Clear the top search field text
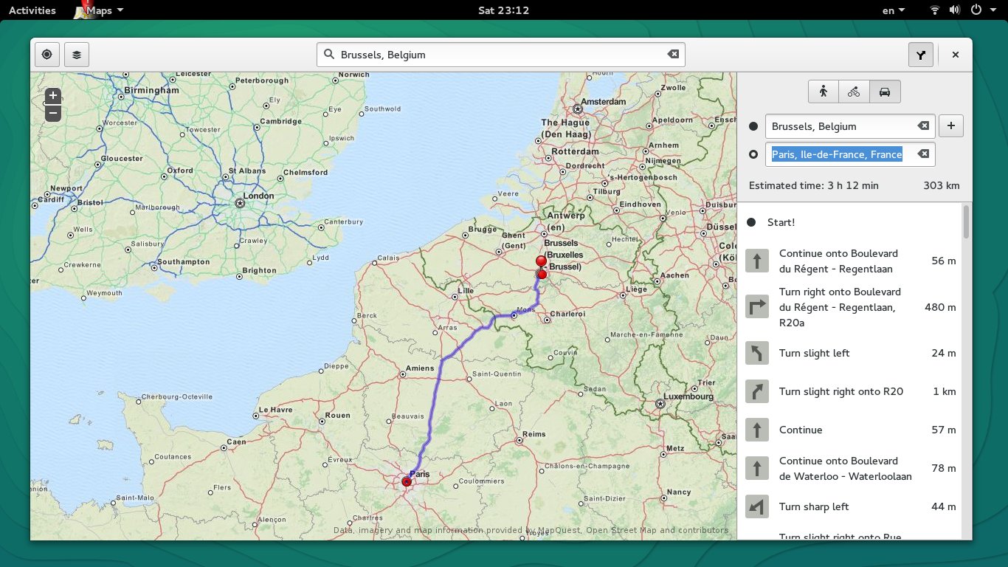 [x=672, y=55]
